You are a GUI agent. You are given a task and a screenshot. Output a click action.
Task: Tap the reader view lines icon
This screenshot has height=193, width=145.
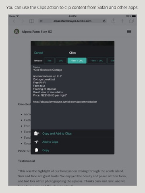coord(41,21)
